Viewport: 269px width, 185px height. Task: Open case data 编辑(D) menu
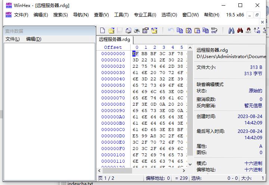34,39
